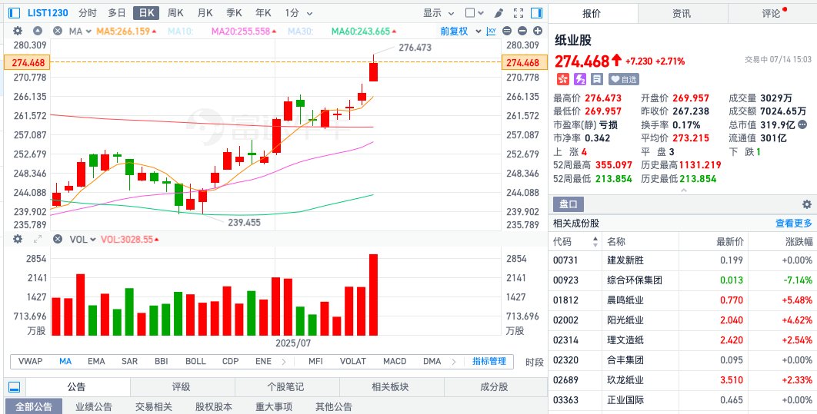This screenshot has height=414, width=817.
Task: Toggle MA10 moving average line visibility
Action: (182, 31)
